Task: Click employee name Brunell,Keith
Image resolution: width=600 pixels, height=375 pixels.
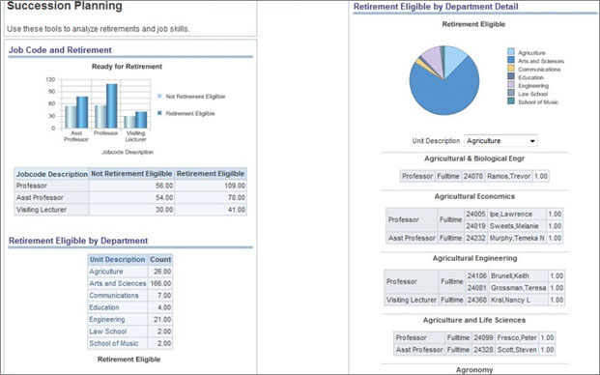Action: tap(510, 275)
